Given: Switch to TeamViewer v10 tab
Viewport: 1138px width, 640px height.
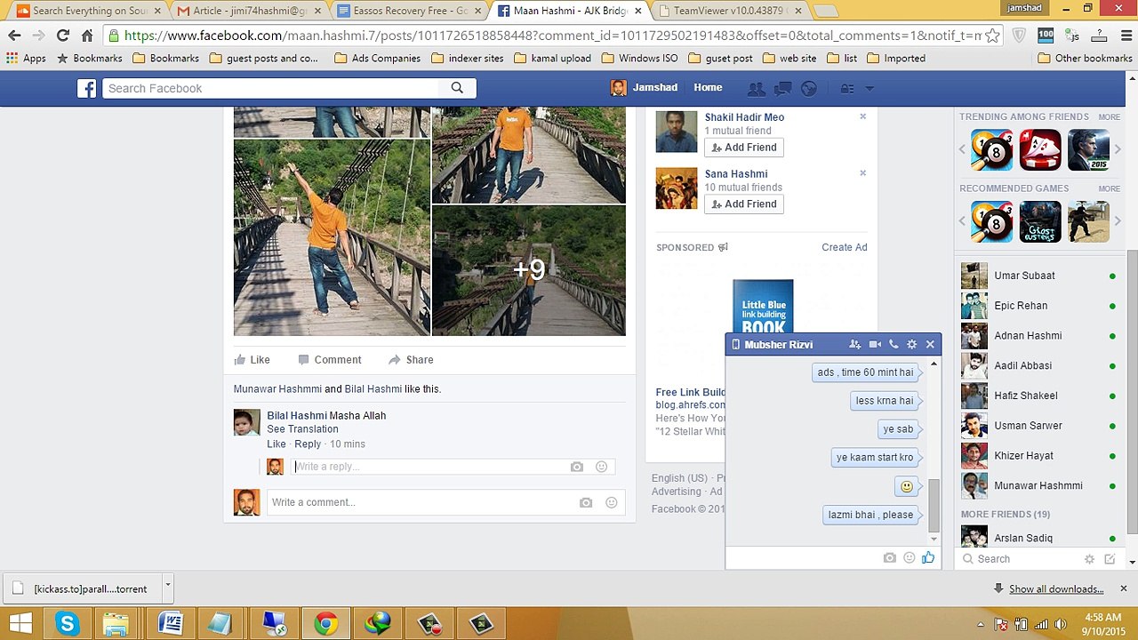Looking at the screenshot, I should 729,11.
